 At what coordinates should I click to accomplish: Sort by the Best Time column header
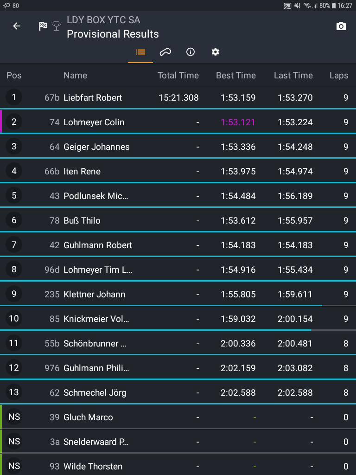click(235, 76)
